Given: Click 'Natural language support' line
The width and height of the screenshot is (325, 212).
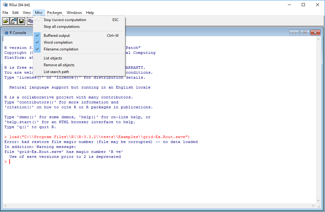Looking at the screenshot, I should pos(80,87).
